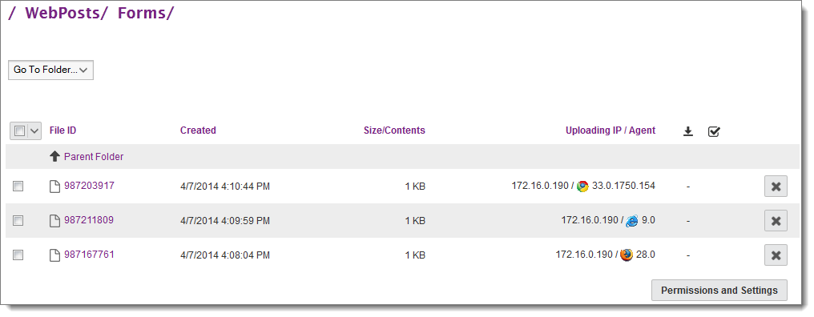Navigate to WebPosts in breadcrumb path
The image size is (814, 317).
pos(62,13)
